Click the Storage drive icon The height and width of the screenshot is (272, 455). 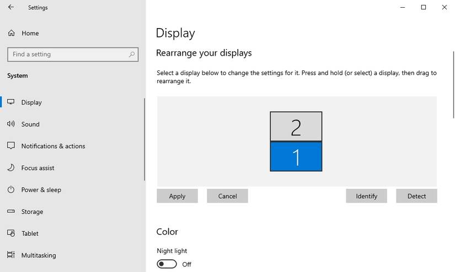(11, 211)
